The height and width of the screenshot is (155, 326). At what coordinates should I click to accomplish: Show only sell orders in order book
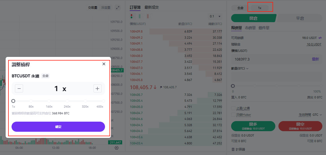point(149,16)
